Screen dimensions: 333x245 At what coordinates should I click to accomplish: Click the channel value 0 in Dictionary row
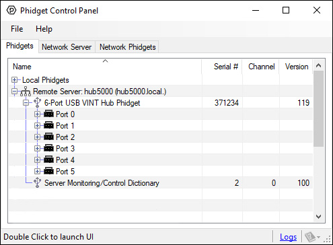pyautogui.click(x=274, y=183)
